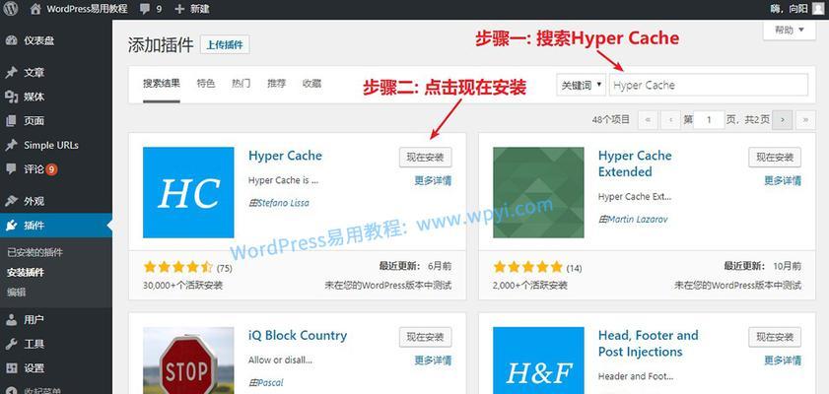829x394 pixels.
Task: Click the current page number field
Action: point(709,120)
